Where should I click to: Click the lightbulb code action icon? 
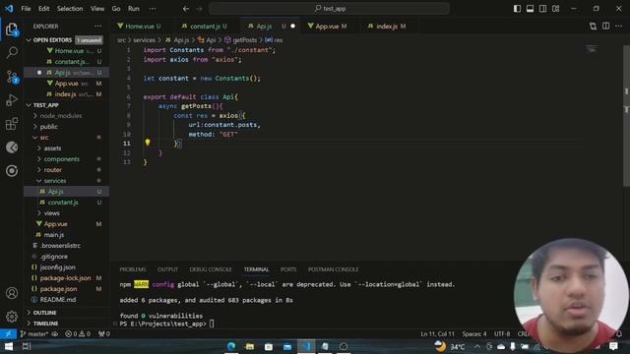click(x=148, y=143)
